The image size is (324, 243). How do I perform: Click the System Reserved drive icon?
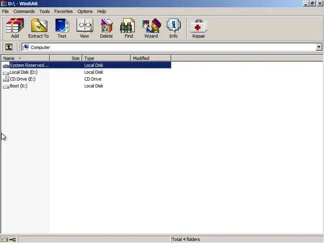(x=6, y=66)
